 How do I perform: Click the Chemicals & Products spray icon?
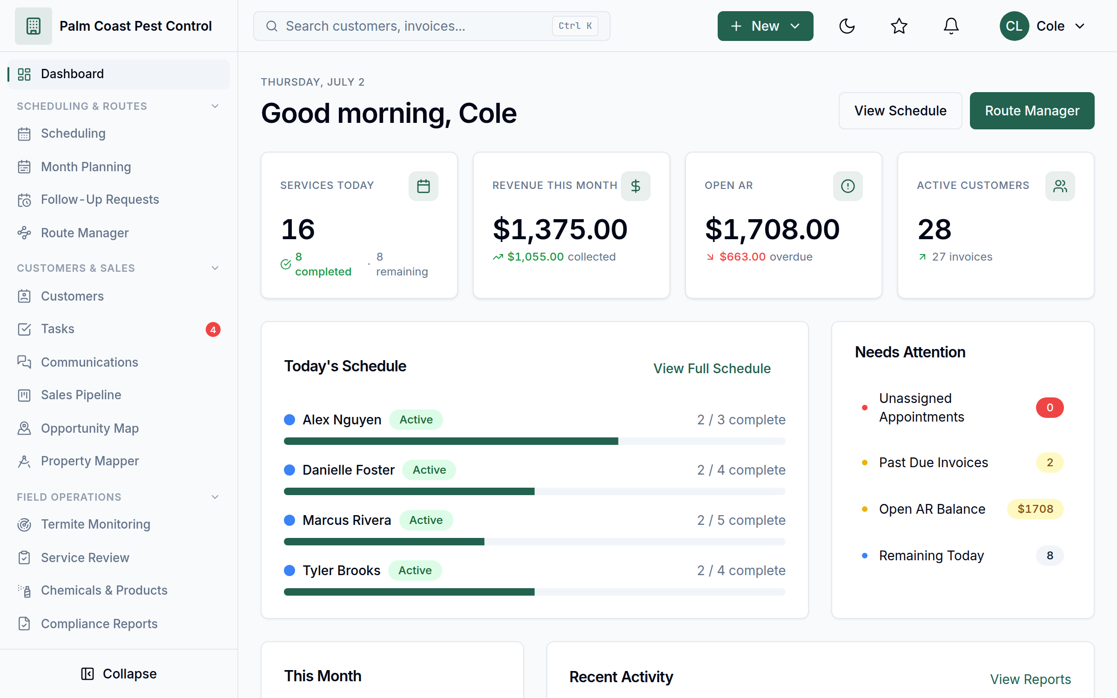point(24,591)
